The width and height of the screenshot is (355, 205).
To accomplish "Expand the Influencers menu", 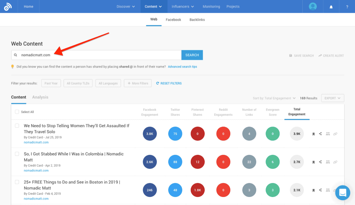I will 183,7.
